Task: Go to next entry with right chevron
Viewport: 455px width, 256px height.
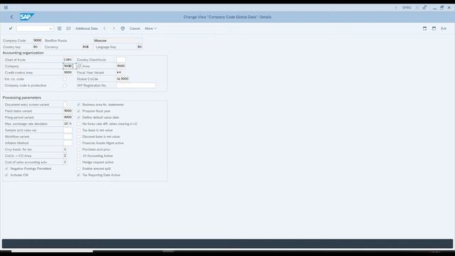Action: 114,28
